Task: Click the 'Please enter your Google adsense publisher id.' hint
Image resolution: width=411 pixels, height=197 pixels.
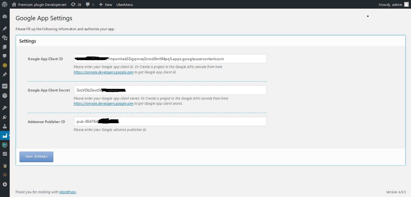Action: (110, 130)
